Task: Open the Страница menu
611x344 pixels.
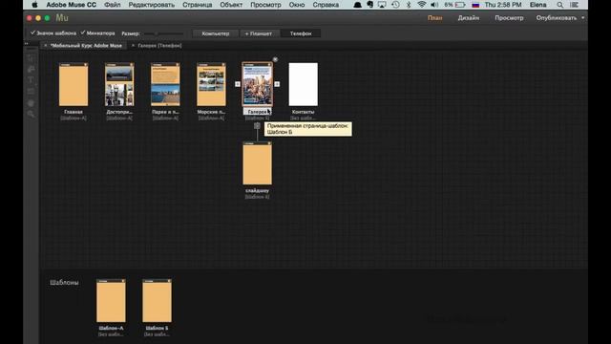Action: 198,5
